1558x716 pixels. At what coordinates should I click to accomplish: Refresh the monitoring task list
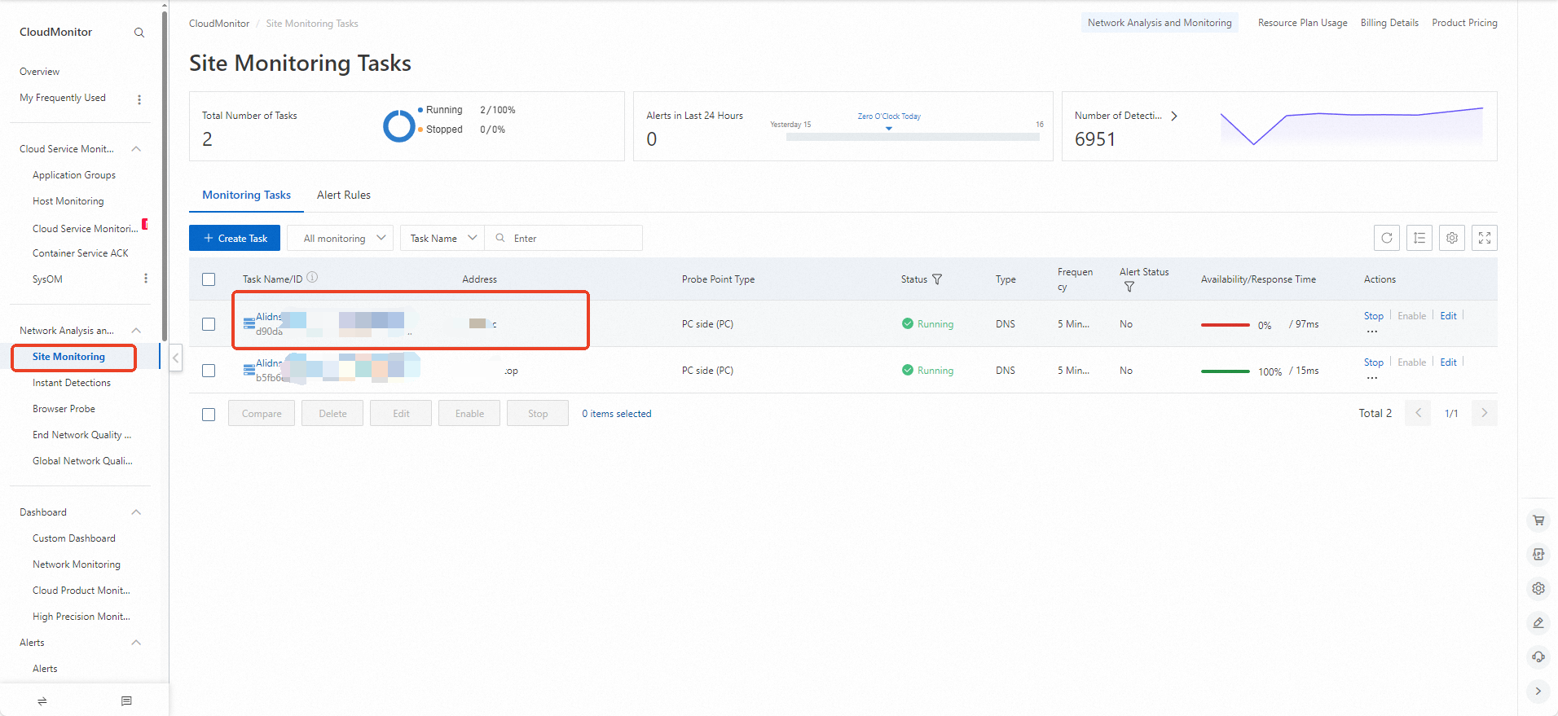click(1386, 238)
